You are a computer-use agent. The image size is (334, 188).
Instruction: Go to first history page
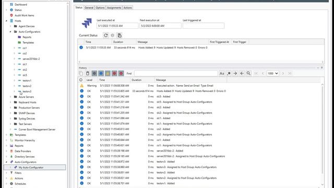256,73
